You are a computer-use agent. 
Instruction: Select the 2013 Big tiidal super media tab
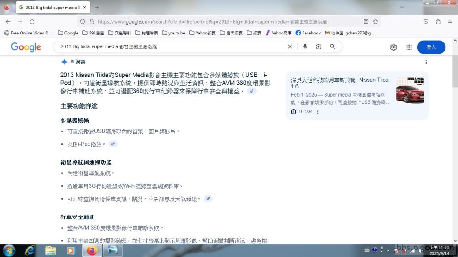[52, 8]
